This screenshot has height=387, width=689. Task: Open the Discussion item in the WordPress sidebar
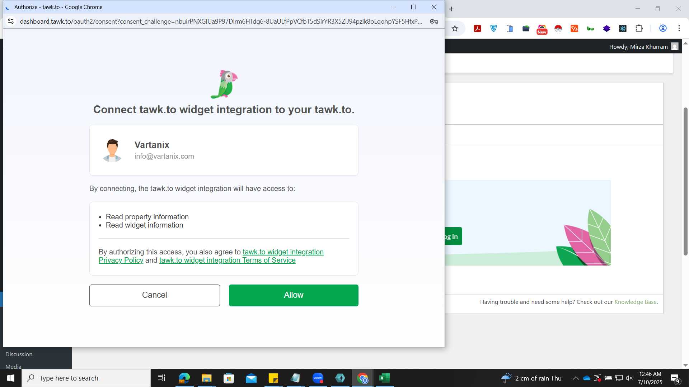19,354
